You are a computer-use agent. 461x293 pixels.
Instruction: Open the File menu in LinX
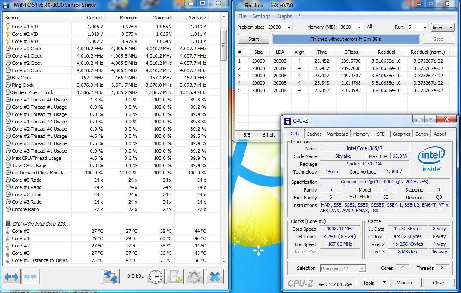(x=242, y=16)
